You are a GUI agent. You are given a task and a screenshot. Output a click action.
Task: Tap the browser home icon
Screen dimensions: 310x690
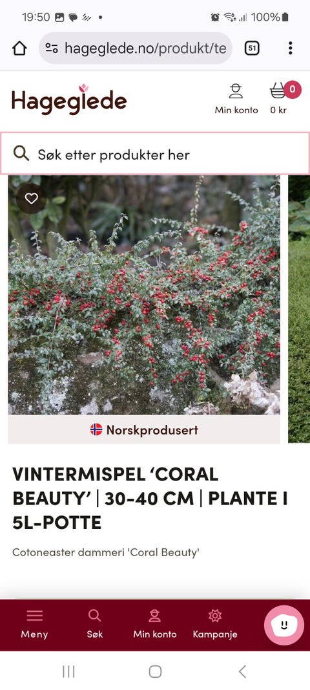click(19, 49)
